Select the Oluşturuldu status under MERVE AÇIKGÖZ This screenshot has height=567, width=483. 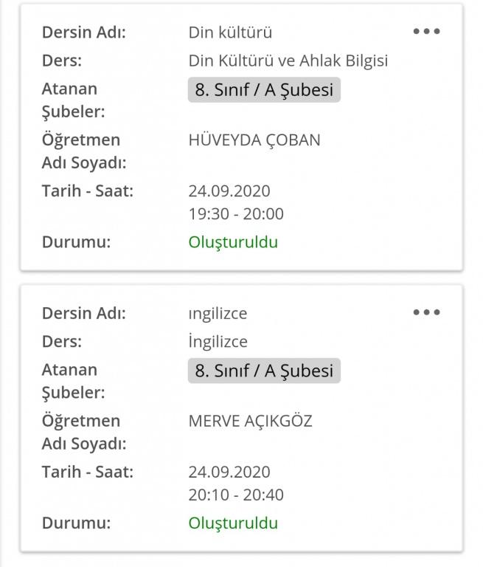coord(233,523)
